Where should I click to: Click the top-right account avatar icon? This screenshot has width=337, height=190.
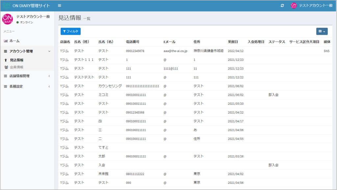294,6
